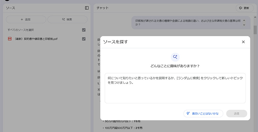Expand the question bubble with down chevron

tap(244, 25)
